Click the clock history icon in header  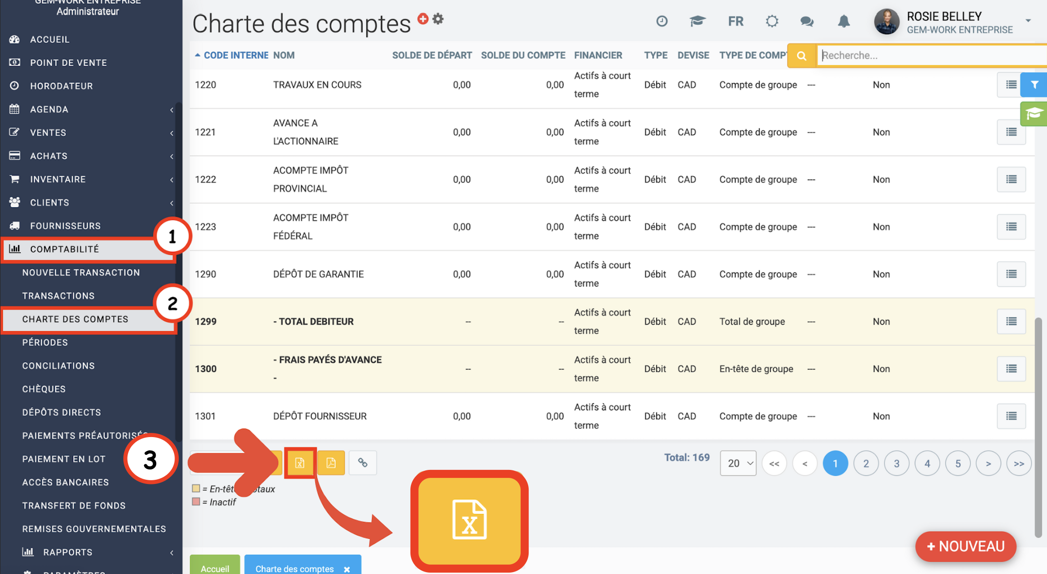click(x=661, y=21)
